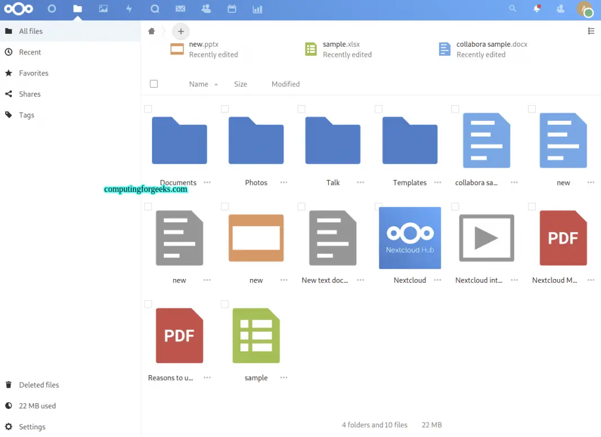Screen dimensions: 601x437
Task: Open the Calendar app icon
Action: pos(231,9)
